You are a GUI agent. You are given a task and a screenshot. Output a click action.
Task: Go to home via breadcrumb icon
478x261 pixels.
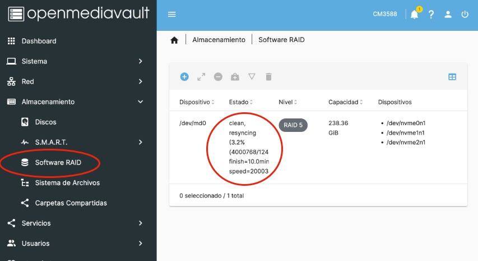174,40
